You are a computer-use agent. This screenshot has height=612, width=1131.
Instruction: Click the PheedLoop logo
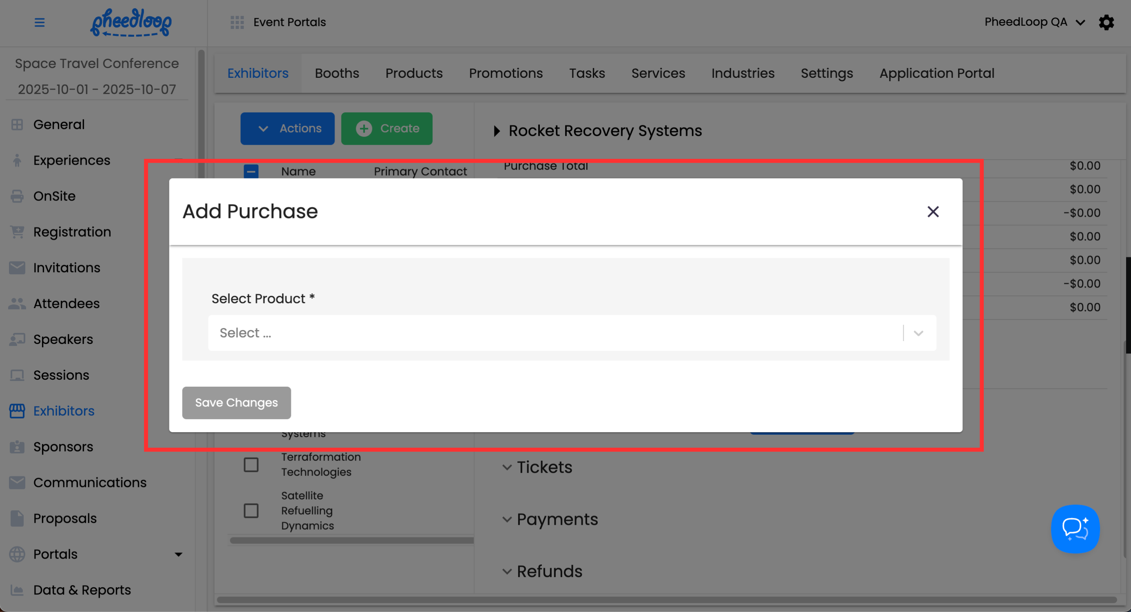(131, 22)
